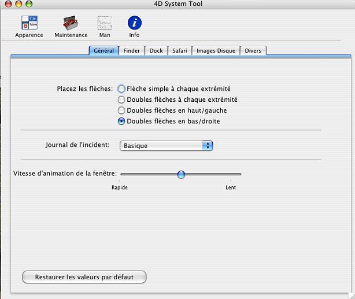Select the Divers tab

coord(253,51)
